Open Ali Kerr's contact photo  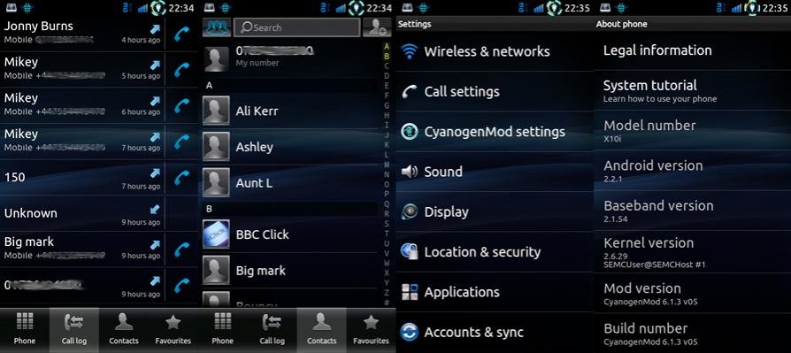[x=216, y=111]
